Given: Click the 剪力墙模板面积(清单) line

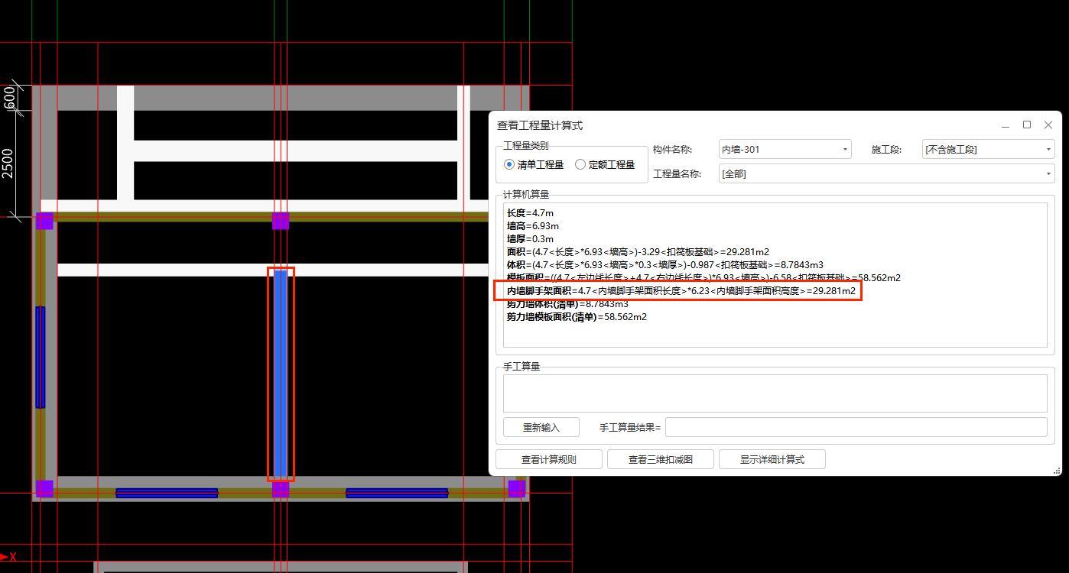Looking at the screenshot, I should point(577,317).
